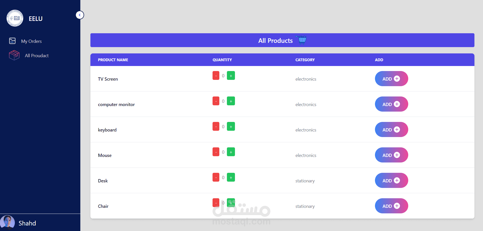
Task: Decrease TV Screen quantity with minus
Action: pyautogui.click(x=216, y=76)
